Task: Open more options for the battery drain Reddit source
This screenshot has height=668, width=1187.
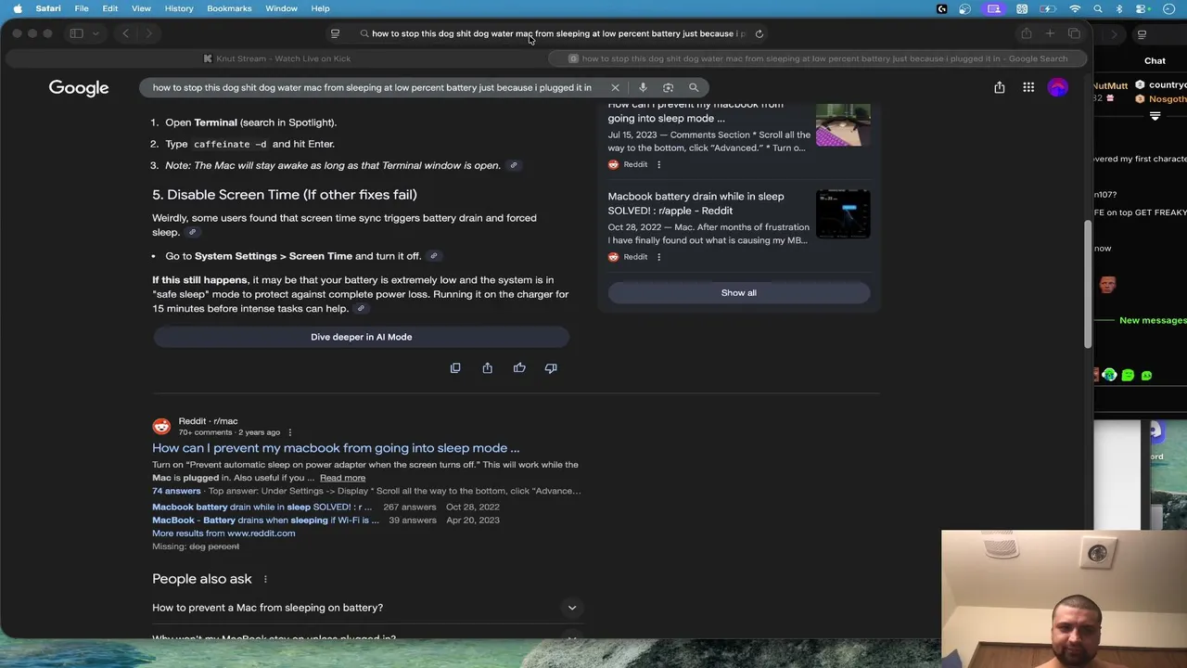Action: pyautogui.click(x=658, y=257)
